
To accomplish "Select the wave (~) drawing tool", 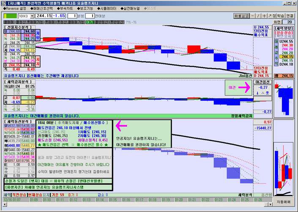I will tap(252, 16).
